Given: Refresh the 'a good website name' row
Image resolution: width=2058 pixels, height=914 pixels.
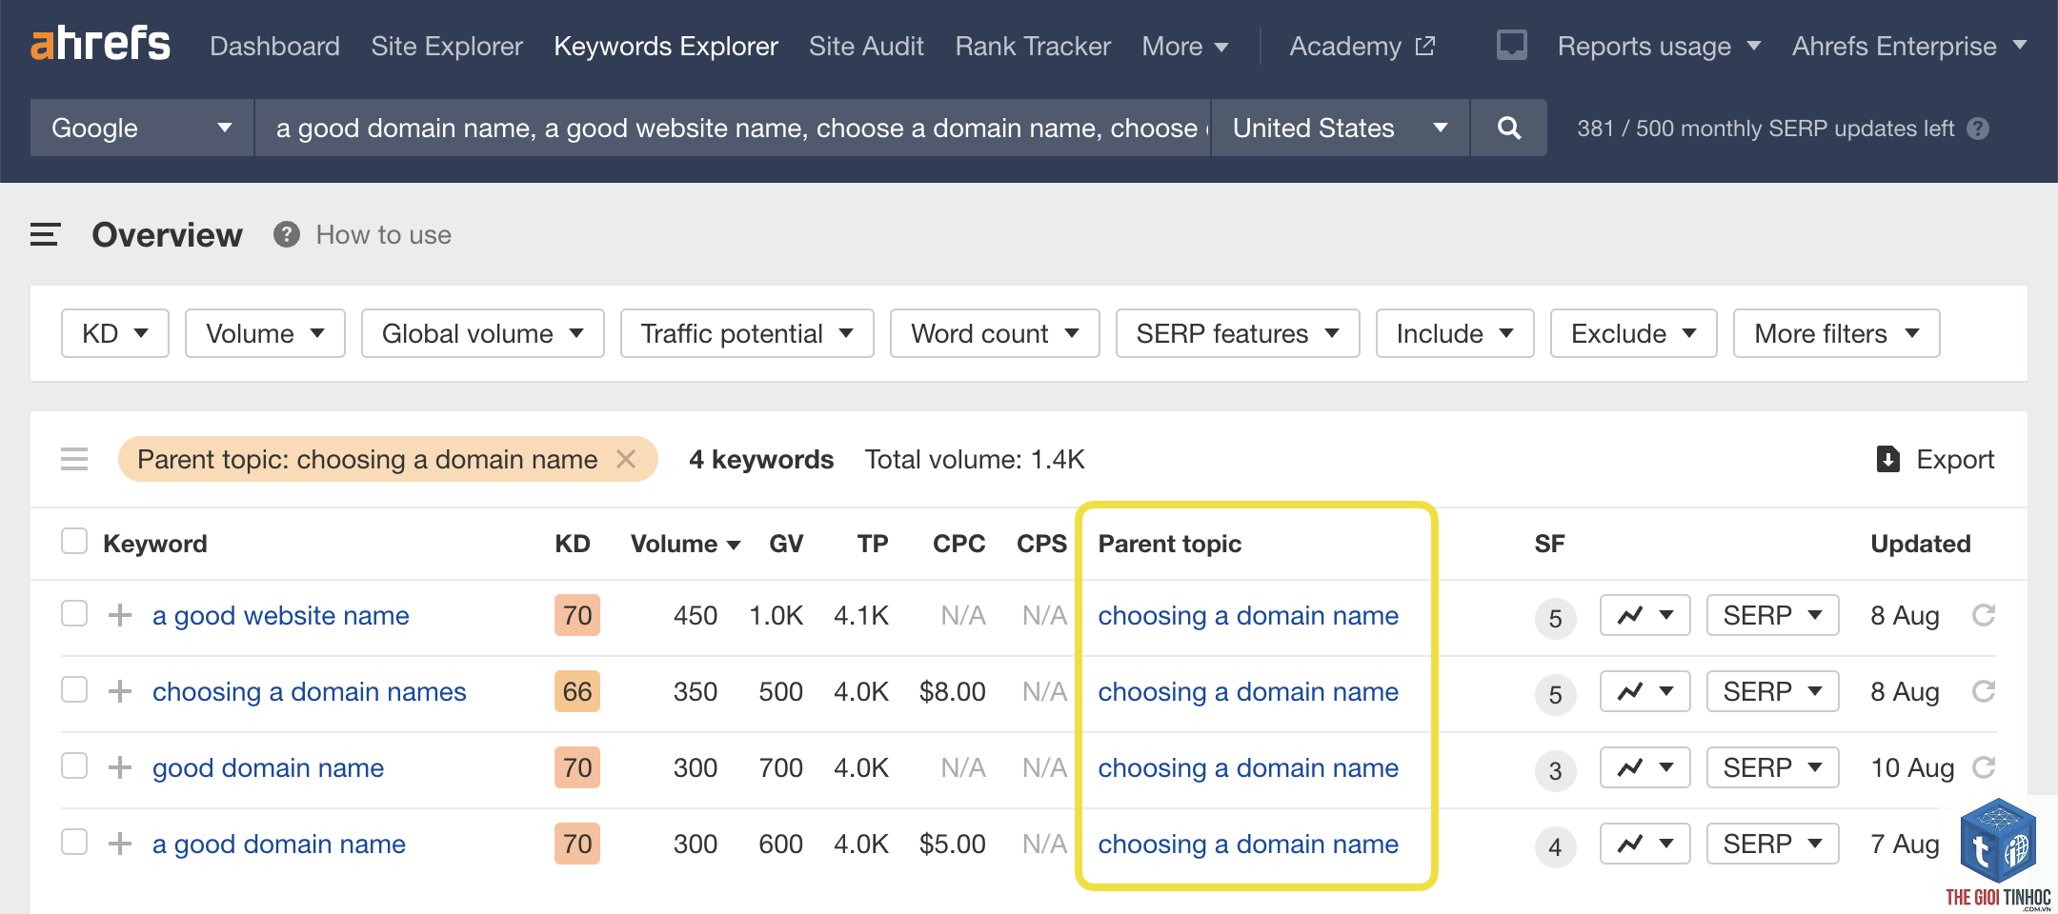Looking at the screenshot, I should [x=1984, y=615].
